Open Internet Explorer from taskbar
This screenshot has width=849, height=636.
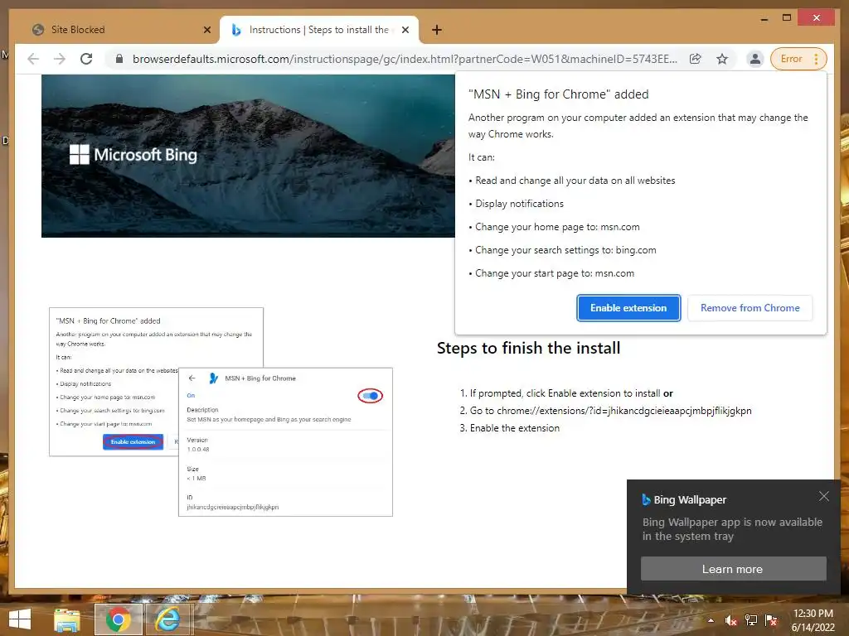tap(167, 619)
